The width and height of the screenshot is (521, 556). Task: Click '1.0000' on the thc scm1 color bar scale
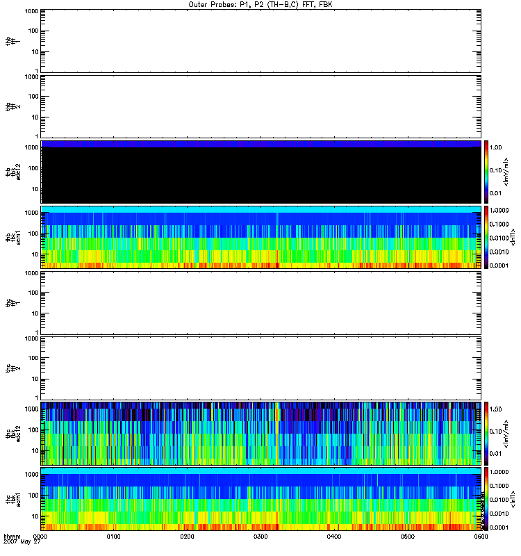(x=499, y=472)
